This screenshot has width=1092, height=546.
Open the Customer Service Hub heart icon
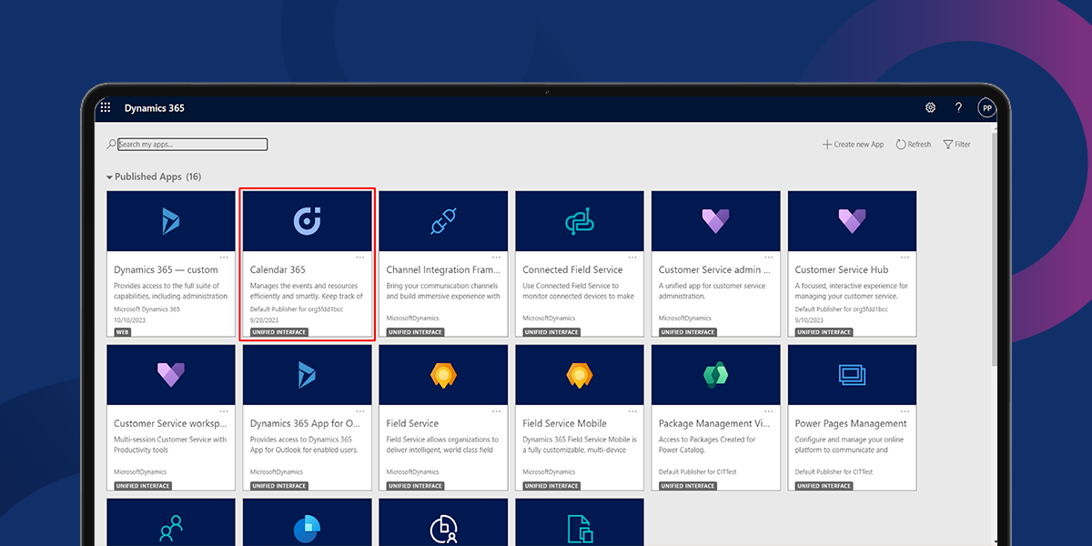[852, 221]
